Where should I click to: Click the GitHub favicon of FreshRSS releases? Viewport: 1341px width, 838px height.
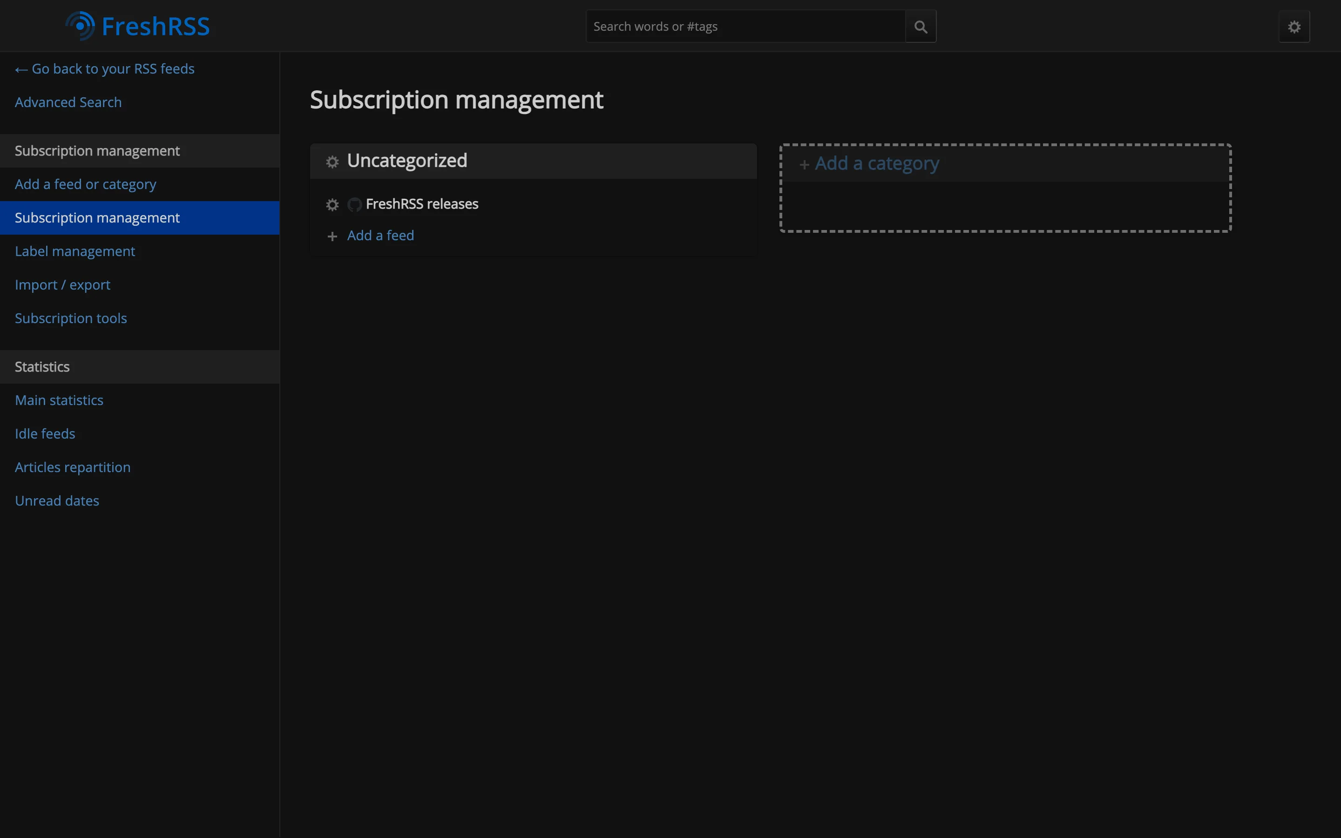coord(354,204)
